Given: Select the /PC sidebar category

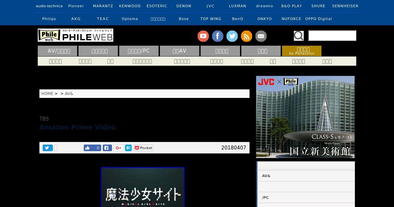Looking at the screenshot, I should pos(305,197).
